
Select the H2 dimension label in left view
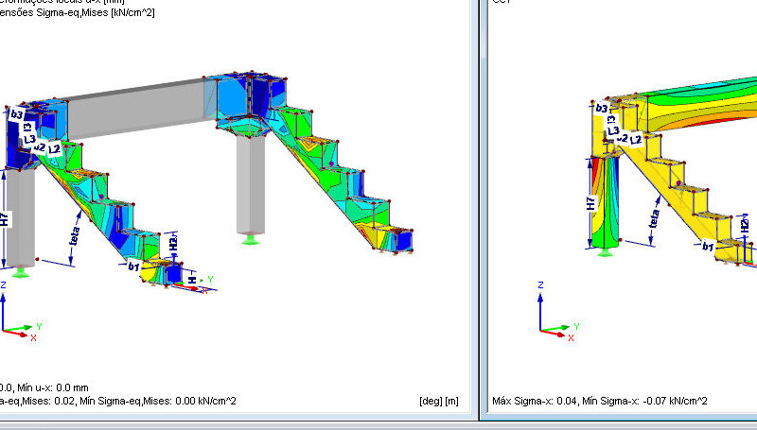click(x=173, y=243)
